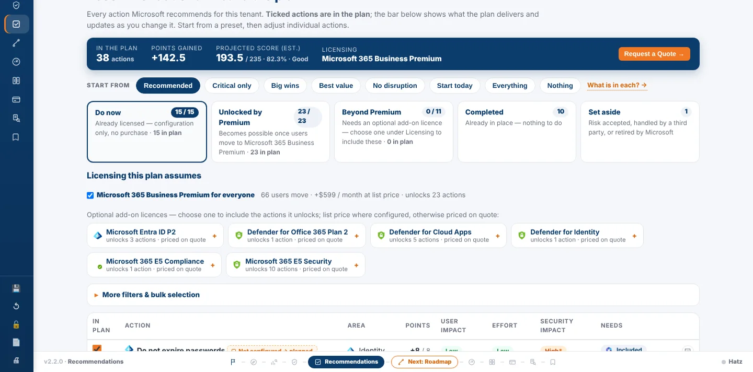Click the undo reset arrow icon in the sidebar
The height and width of the screenshot is (372, 753).
pos(16,306)
